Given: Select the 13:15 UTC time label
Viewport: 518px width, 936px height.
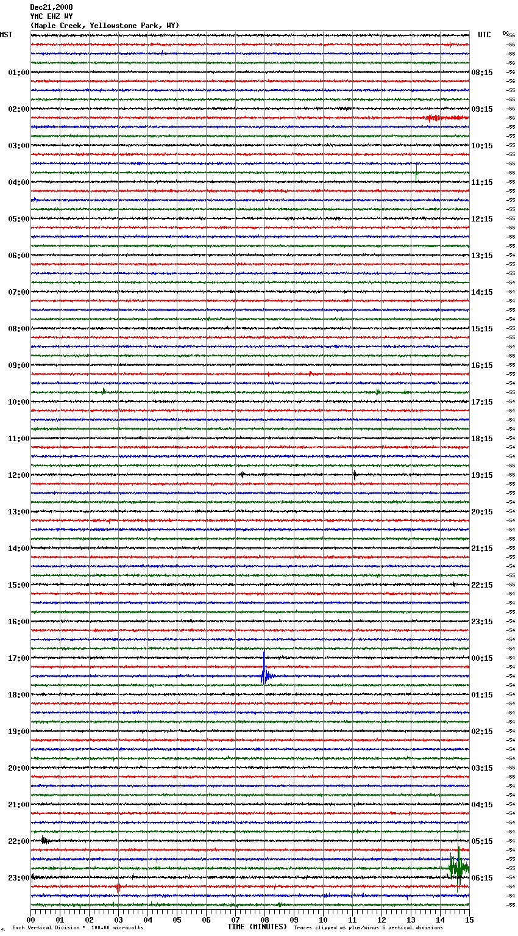Looking at the screenshot, I should tap(482, 256).
